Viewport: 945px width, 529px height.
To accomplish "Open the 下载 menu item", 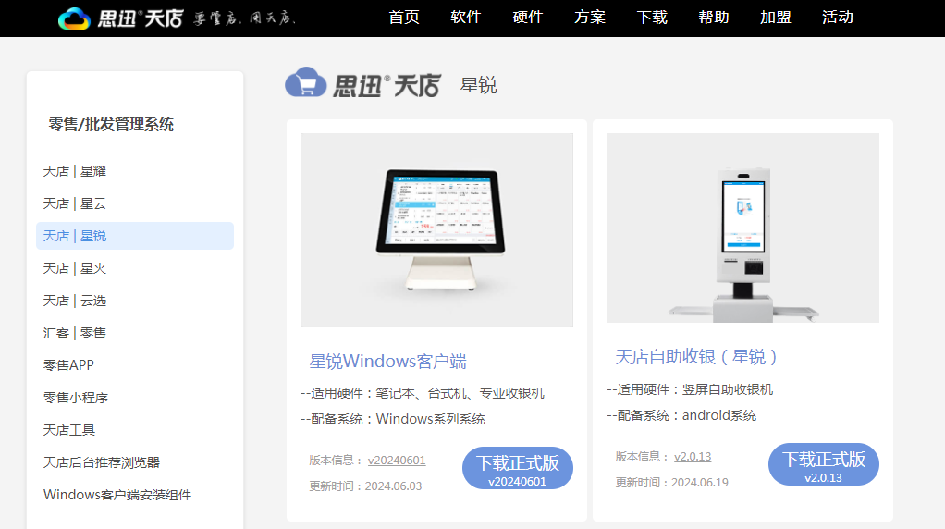I will coord(652,18).
